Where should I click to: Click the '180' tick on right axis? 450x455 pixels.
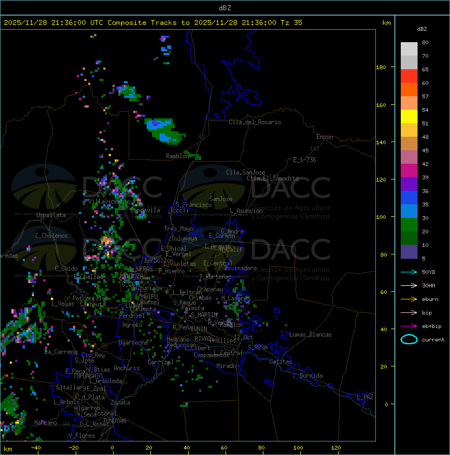(381, 68)
